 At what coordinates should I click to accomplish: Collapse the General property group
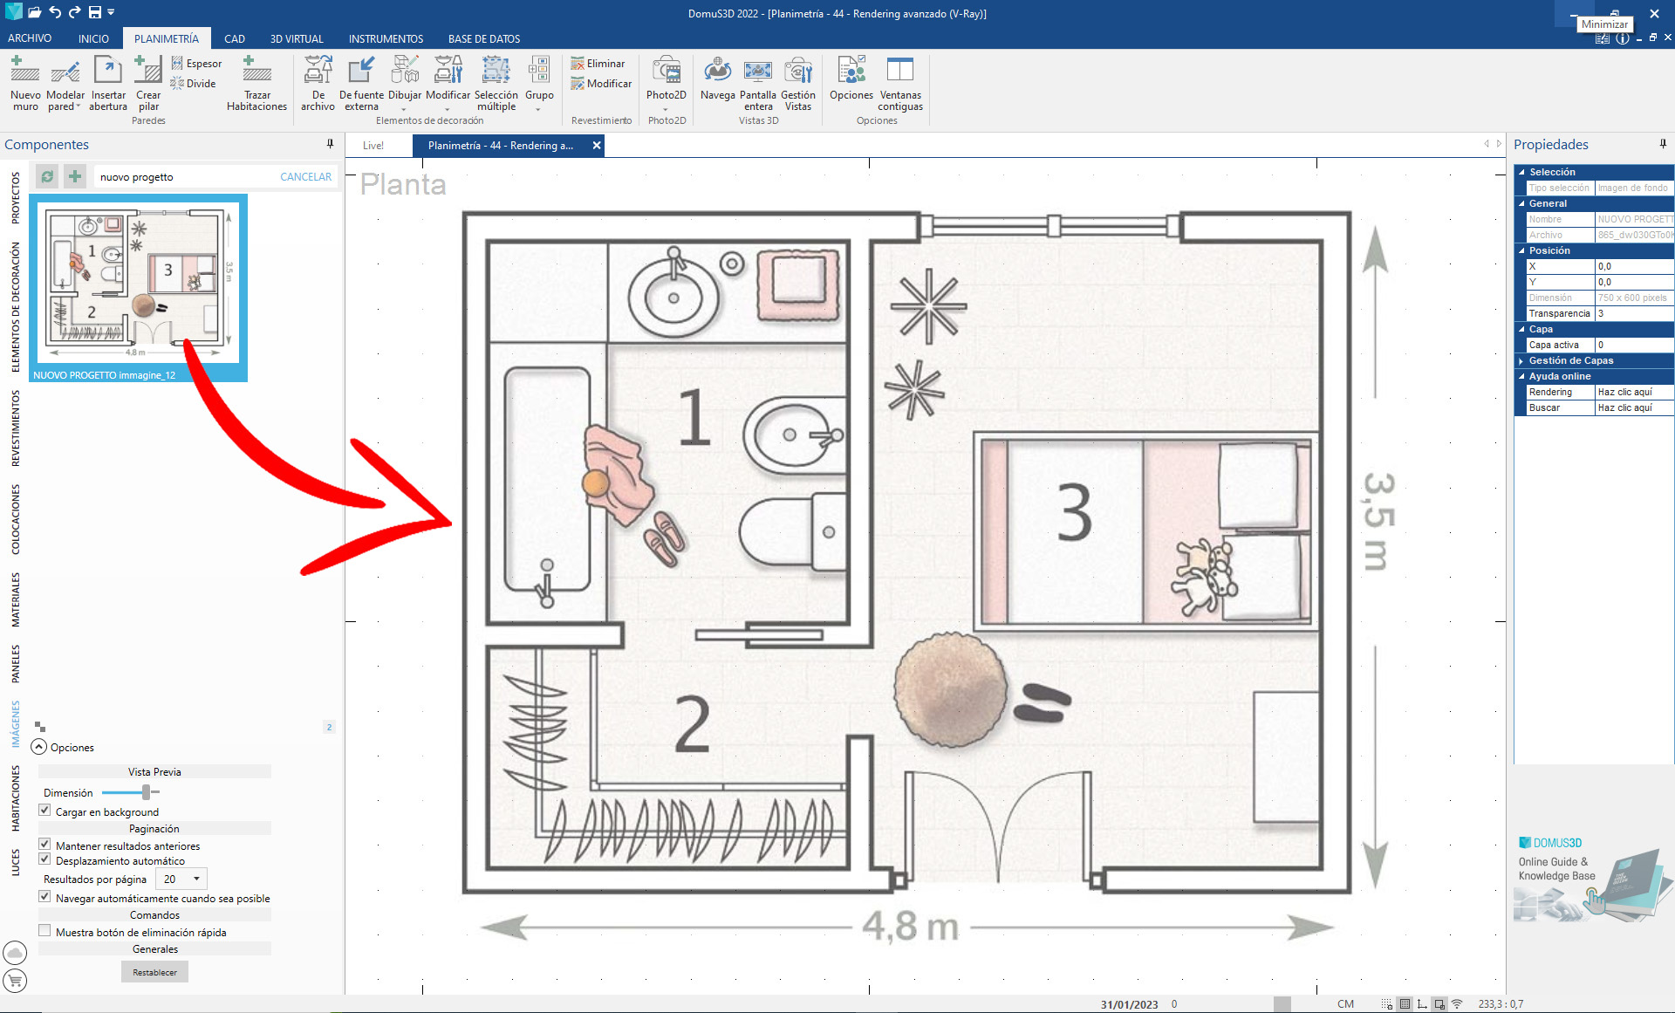tap(1522, 203)
